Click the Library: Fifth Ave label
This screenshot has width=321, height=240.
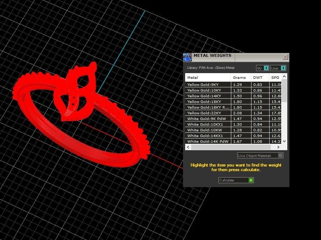point(211,68)
